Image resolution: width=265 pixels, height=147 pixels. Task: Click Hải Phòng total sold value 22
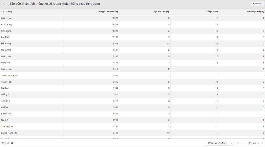(217, 43)
